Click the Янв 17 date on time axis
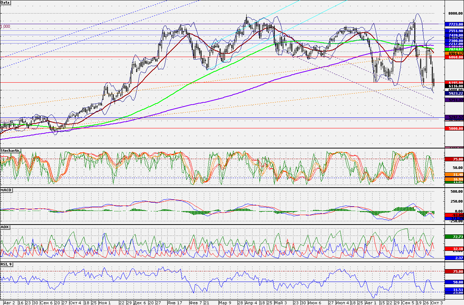The width and height of the screenshot is (464, 305). click(175, 303)
